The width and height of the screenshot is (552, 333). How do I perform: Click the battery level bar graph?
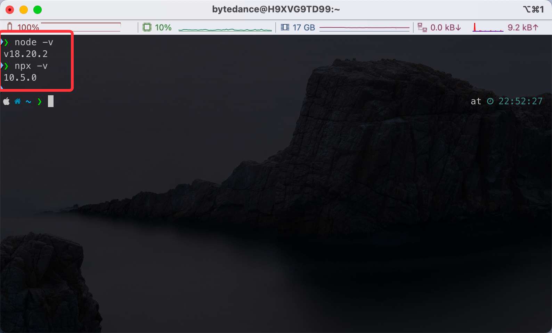click(x=81, y=27)
